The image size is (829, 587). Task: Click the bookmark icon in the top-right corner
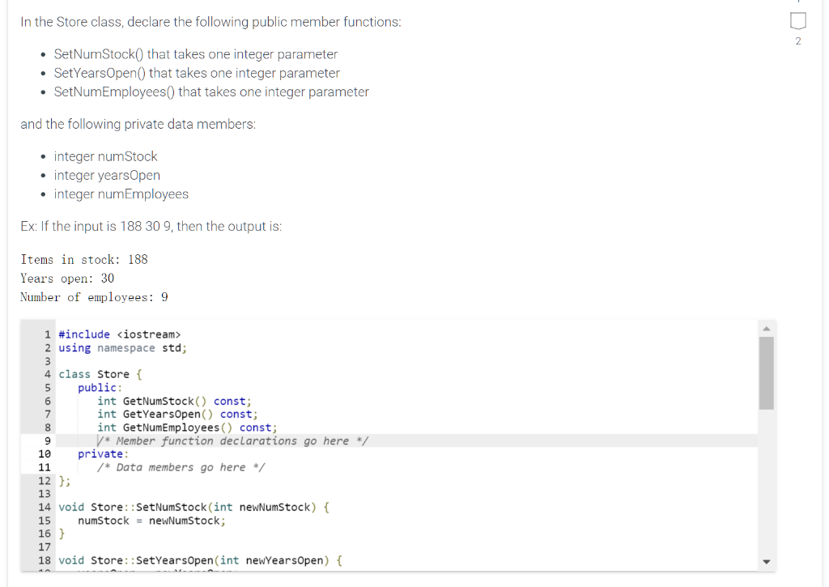coord(797,19)
